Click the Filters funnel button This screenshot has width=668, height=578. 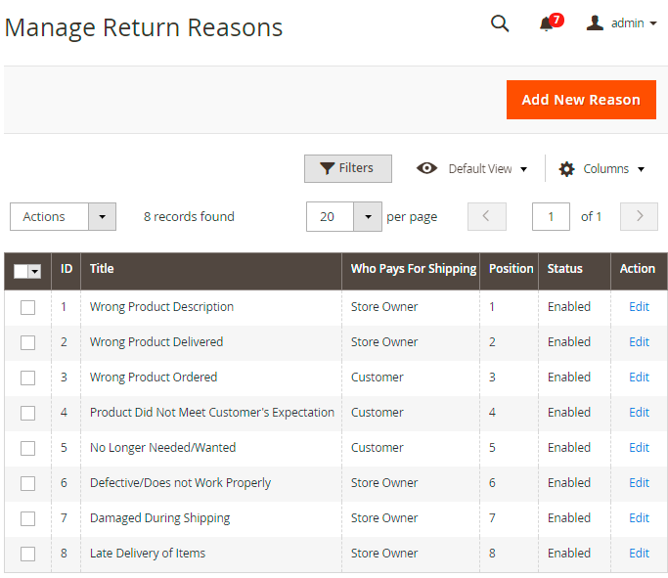click(x=347, y=168)
